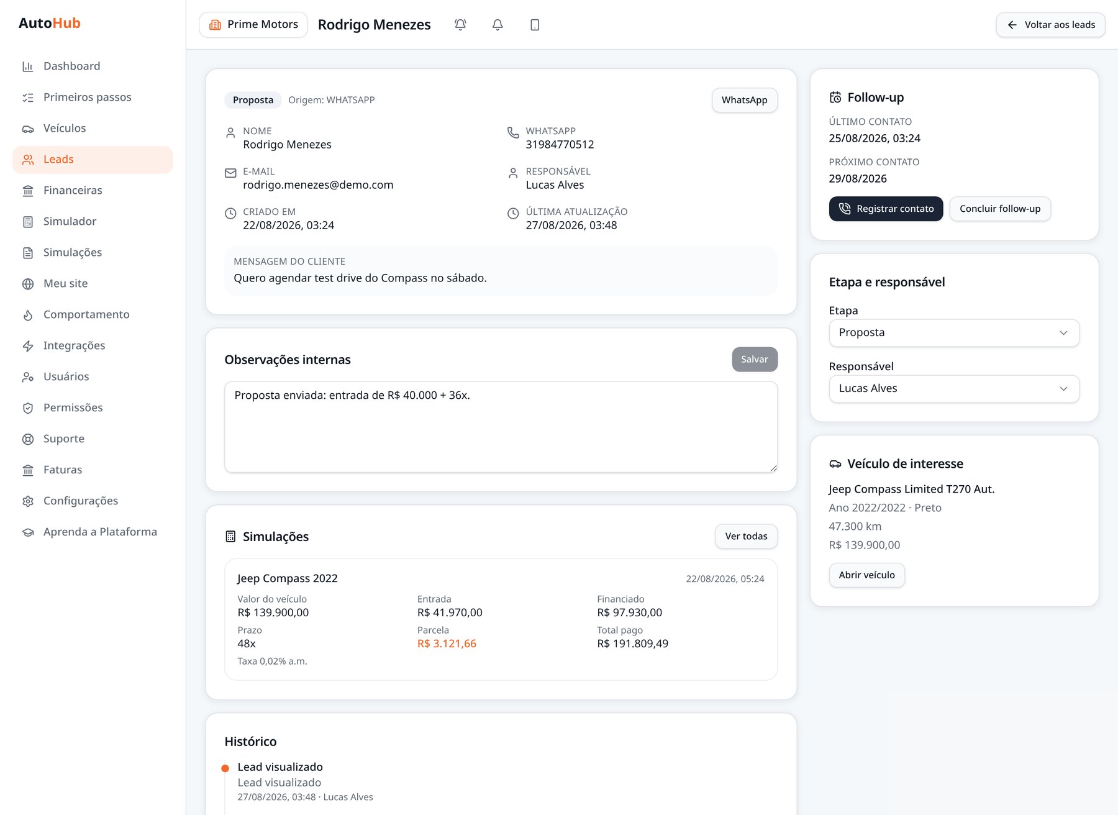Image resolution: width=1118 pixels, height=815 pixels.
Task: Click the mobile phone icon in header
Action: pos(535,25)
